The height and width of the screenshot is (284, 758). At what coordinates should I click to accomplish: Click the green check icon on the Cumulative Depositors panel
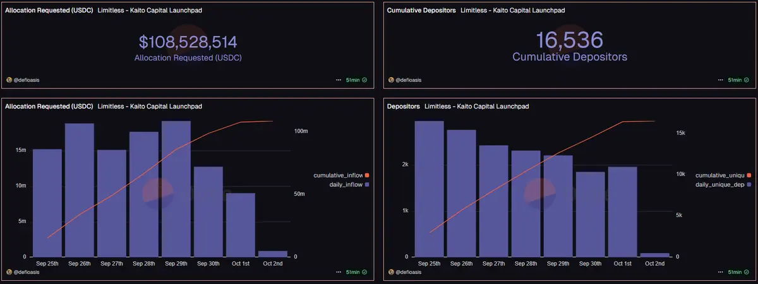click(x=747, y=80)
